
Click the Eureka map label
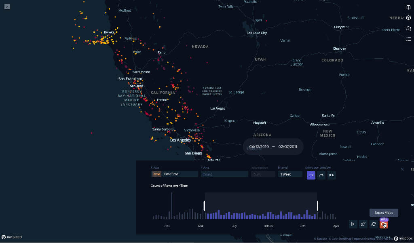pyautogui.click(x=109, y=32)
